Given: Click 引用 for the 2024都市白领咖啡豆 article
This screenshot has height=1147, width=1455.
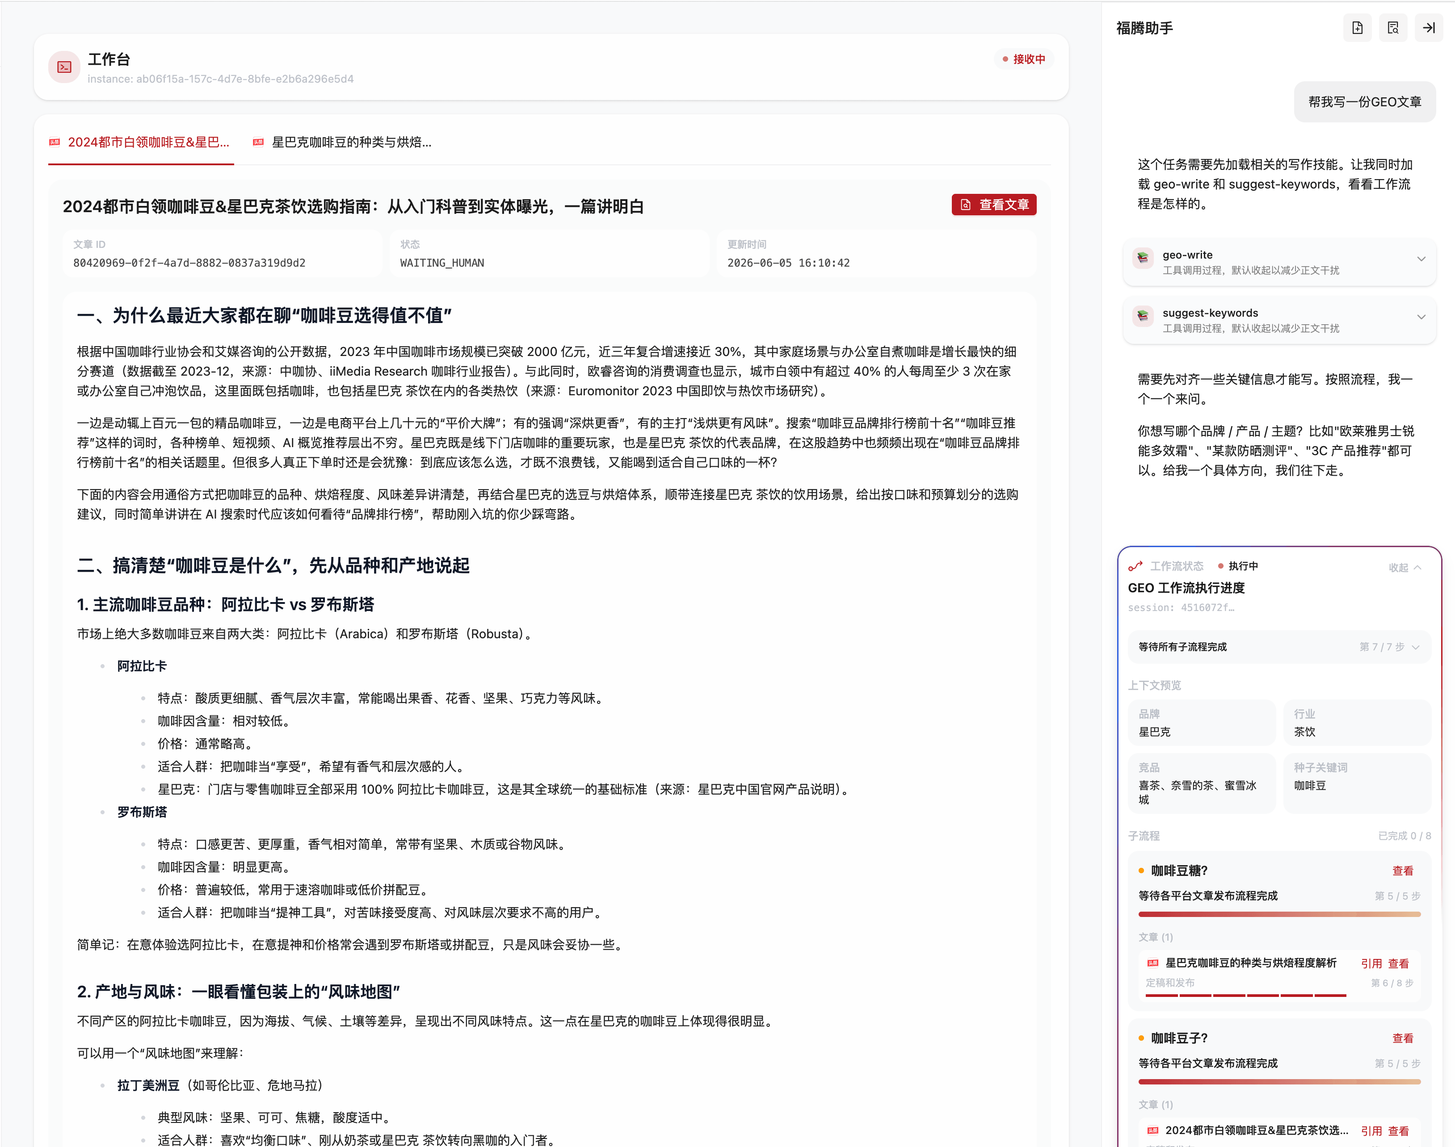Looking at the screenshot, I should 1371,1131.
